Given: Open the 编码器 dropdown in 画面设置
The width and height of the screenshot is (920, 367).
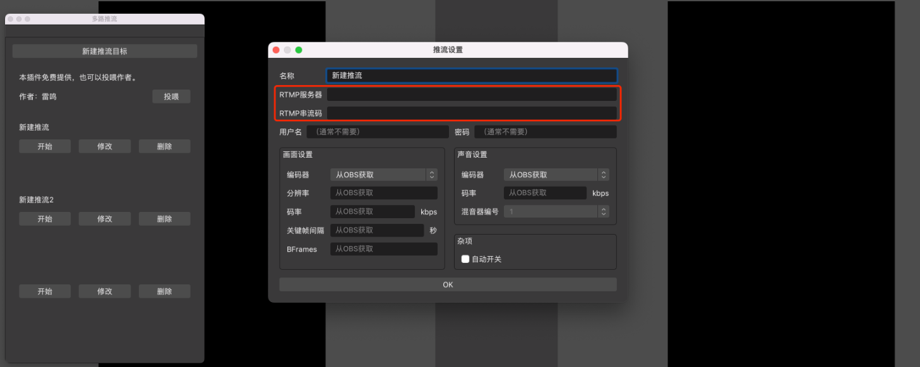Looking at the screenshot, I should point(384,175).
